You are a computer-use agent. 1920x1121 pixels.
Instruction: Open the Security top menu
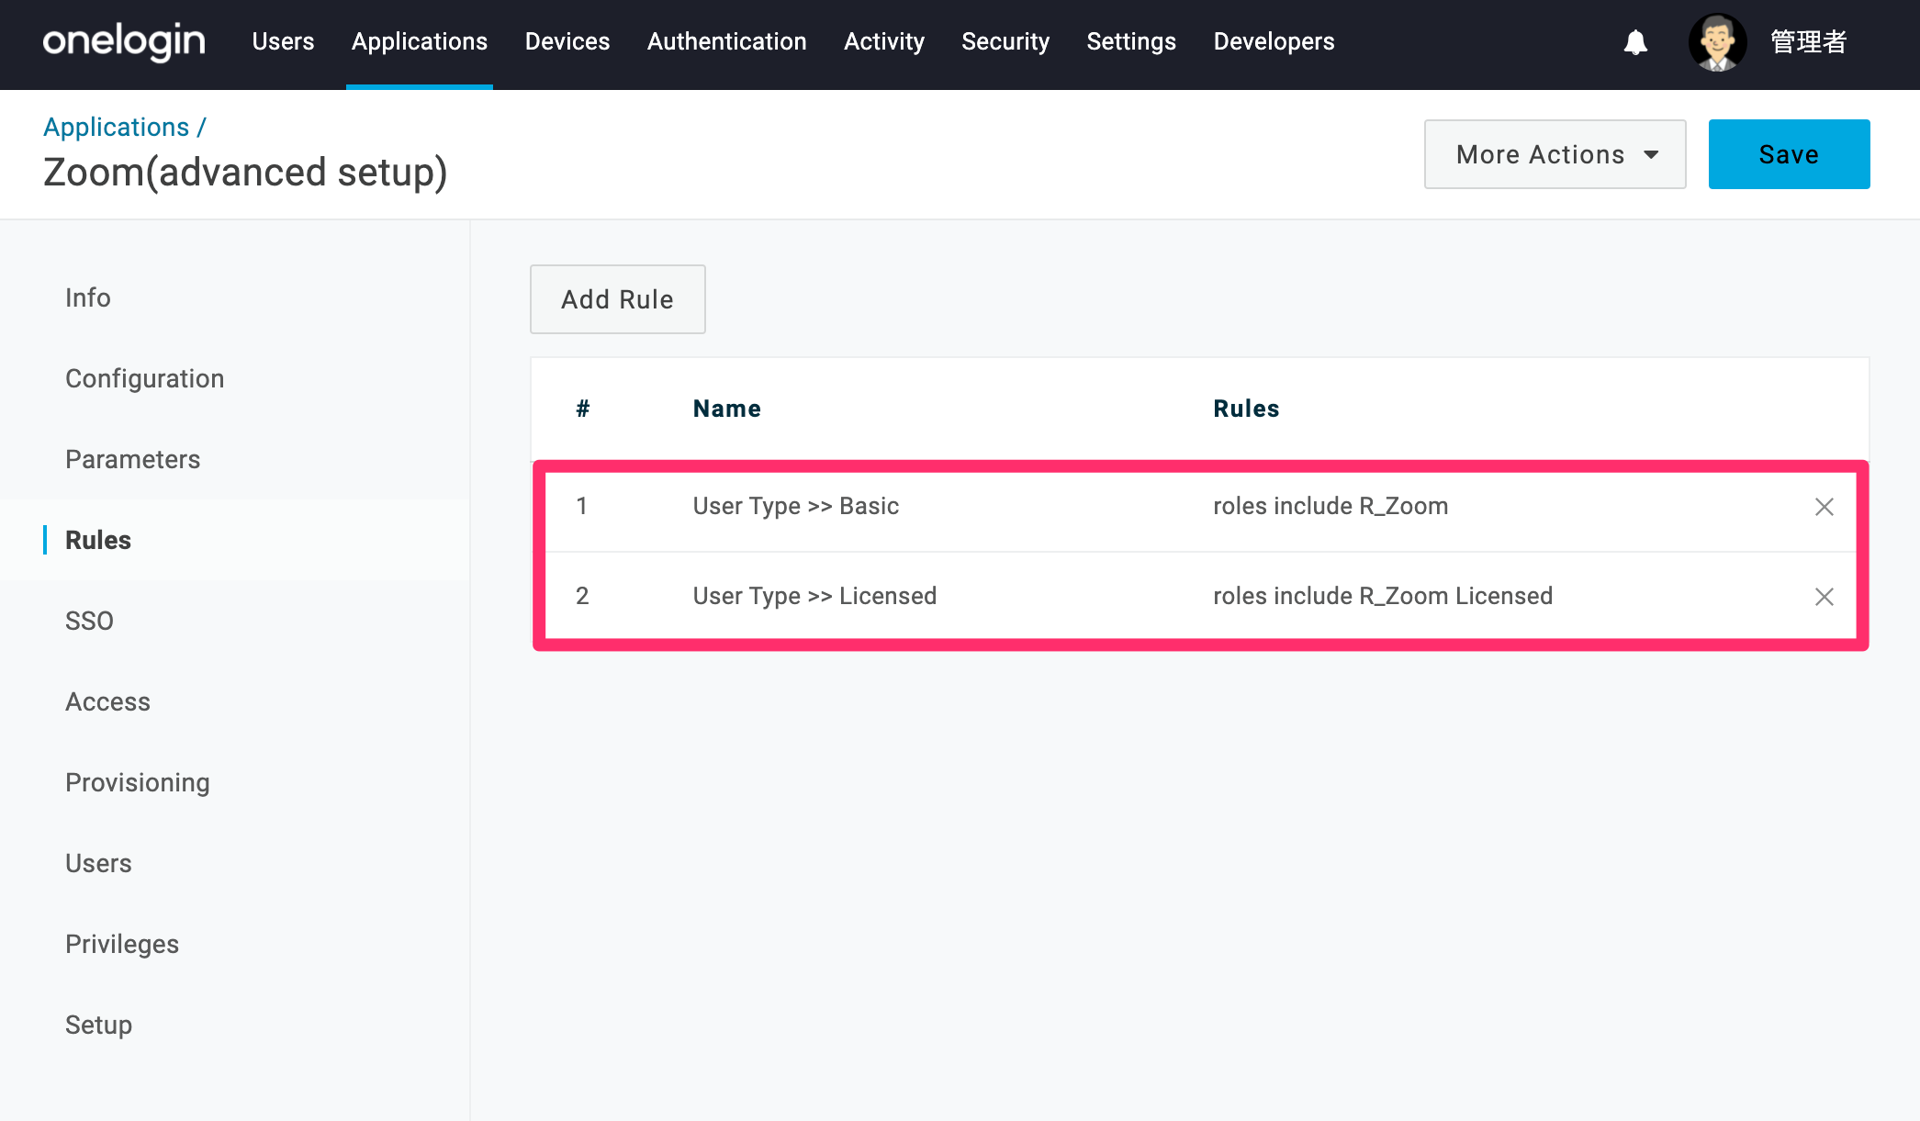coord(1005,41)
